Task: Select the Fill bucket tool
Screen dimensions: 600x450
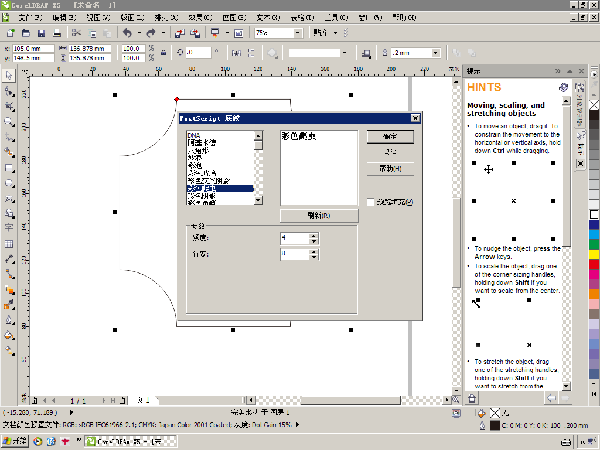Action: (x=9, y=335)
